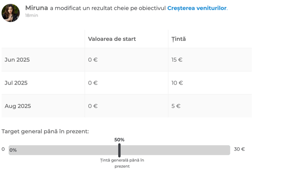Click the Aug 2025 start value 0 €
Screen dimensions: 288x179
(93, 106)
